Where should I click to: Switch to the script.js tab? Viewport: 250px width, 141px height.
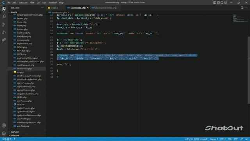coord(55,8)
